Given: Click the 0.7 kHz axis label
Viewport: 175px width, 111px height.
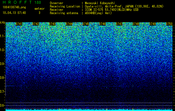Looking at the screenshot, I should tap(3, 92).
